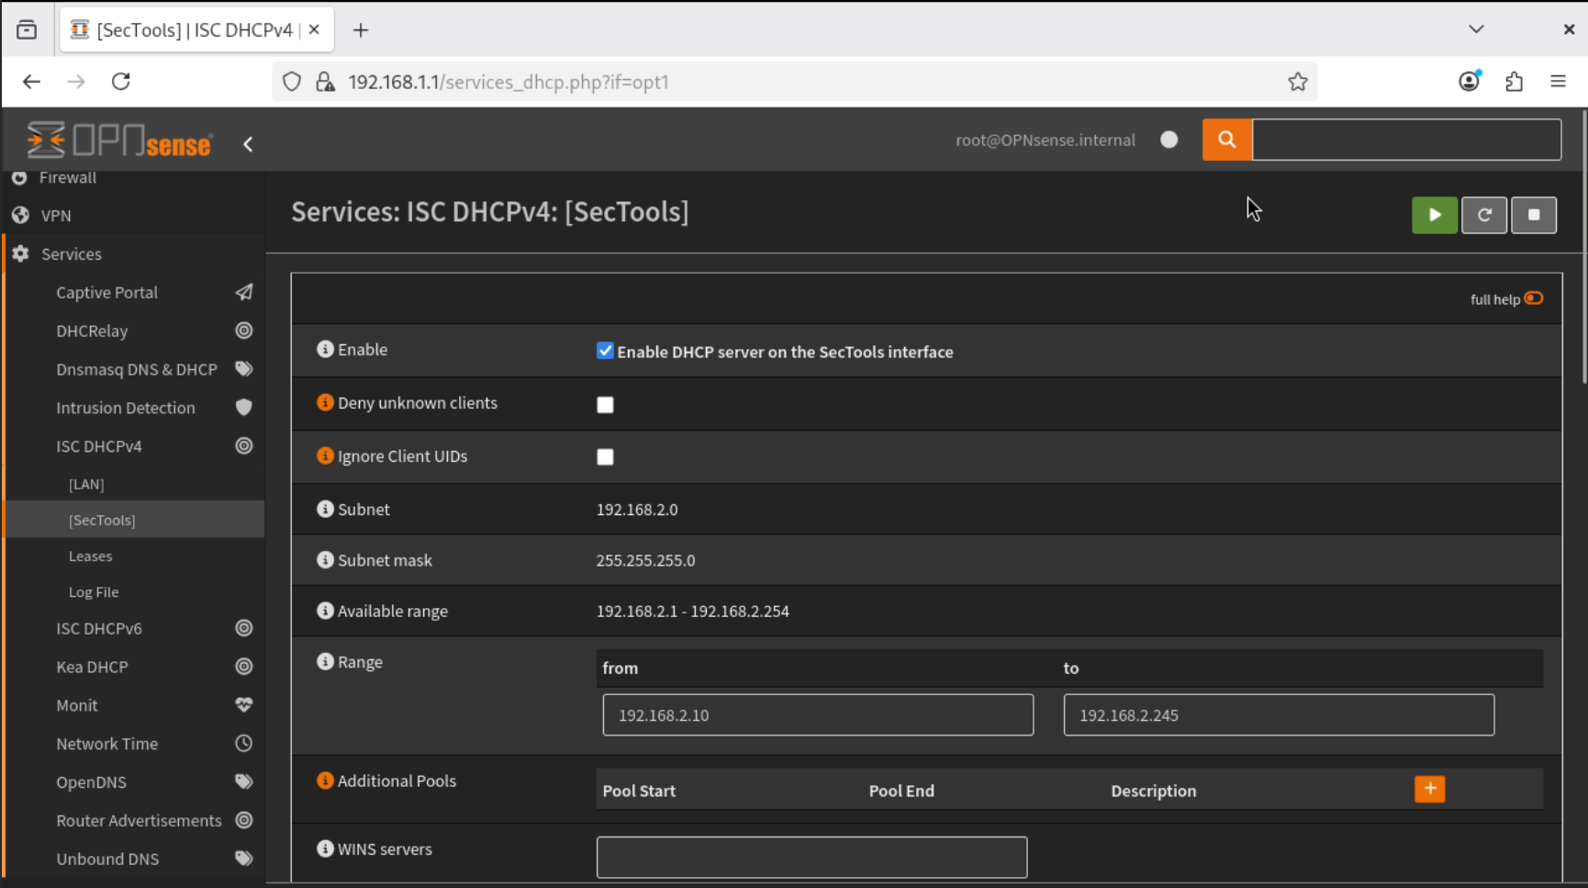This screenshot has width=1588, height=888.
Task: Bookmark this page with the star icon
Action: tap(1297, 82)
